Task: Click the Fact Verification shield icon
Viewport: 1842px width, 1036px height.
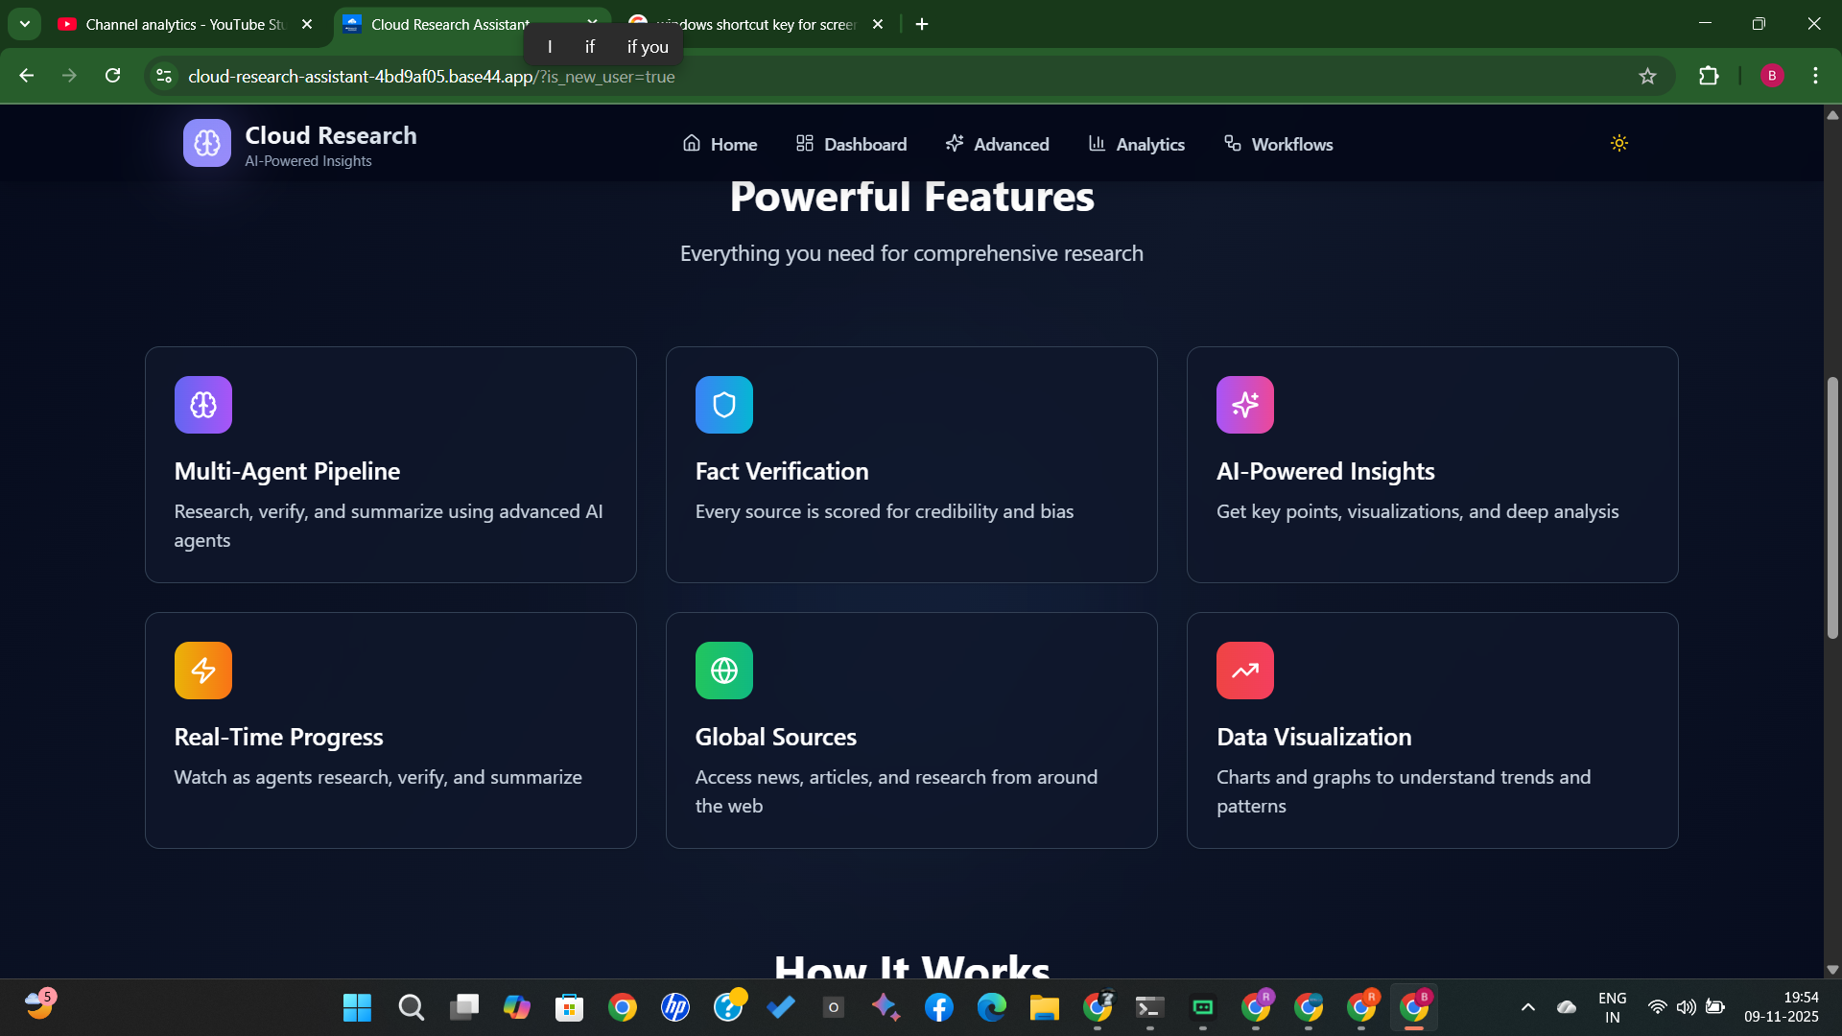Action: [x=723, y=405]
